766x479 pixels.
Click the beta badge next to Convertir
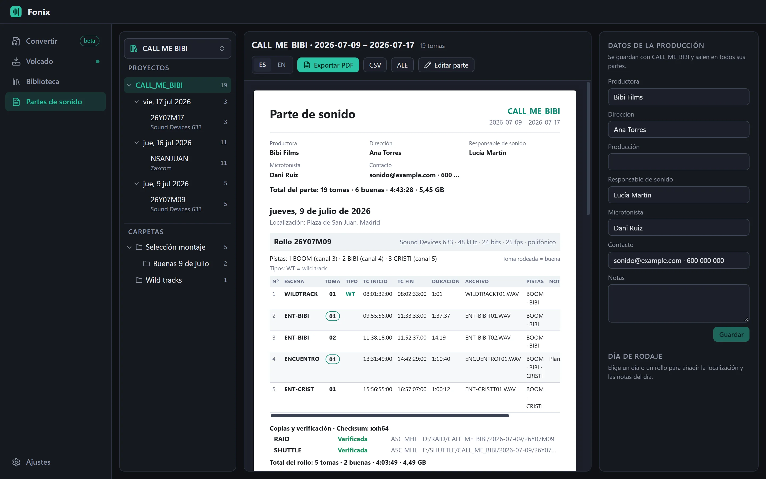(90, 41)
